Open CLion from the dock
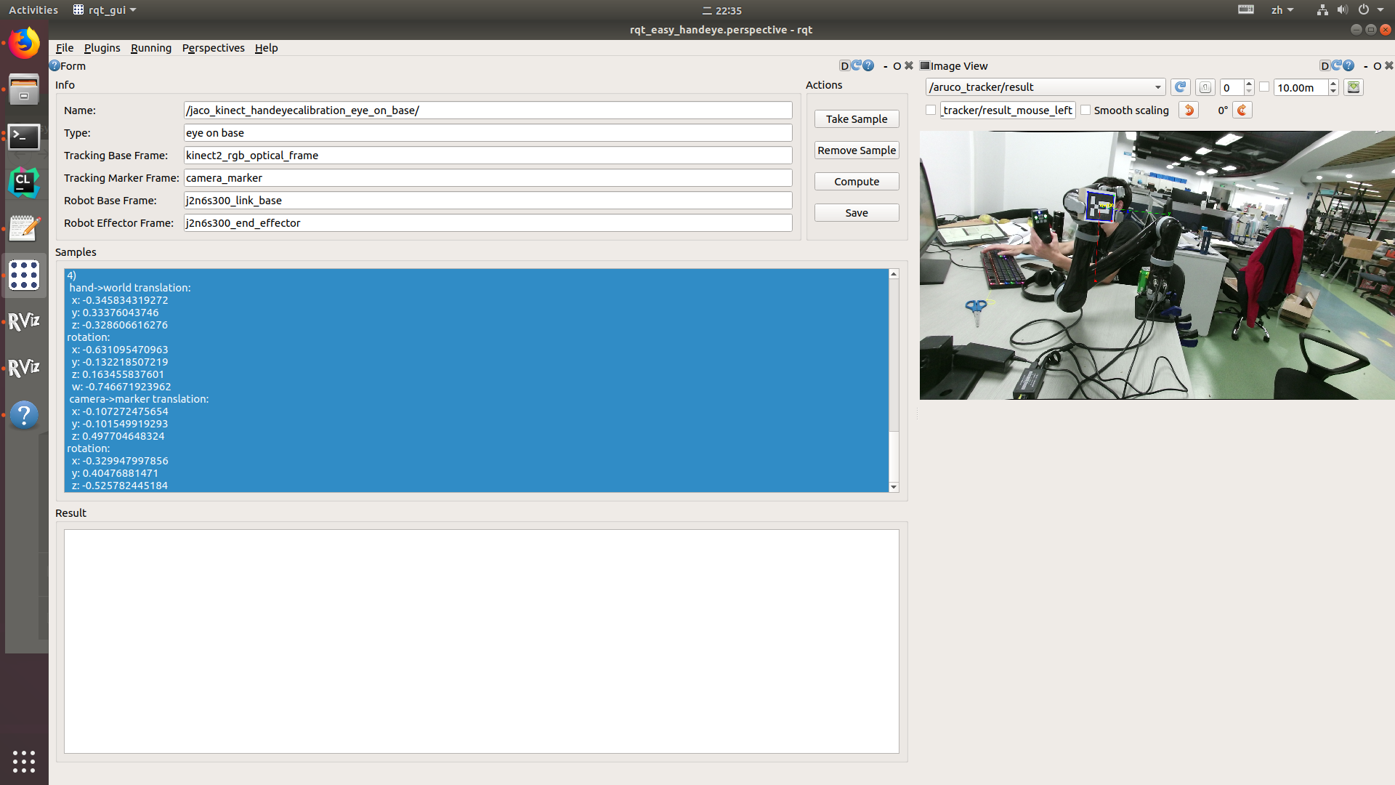1395x785 pixels. tap(24, 182)
